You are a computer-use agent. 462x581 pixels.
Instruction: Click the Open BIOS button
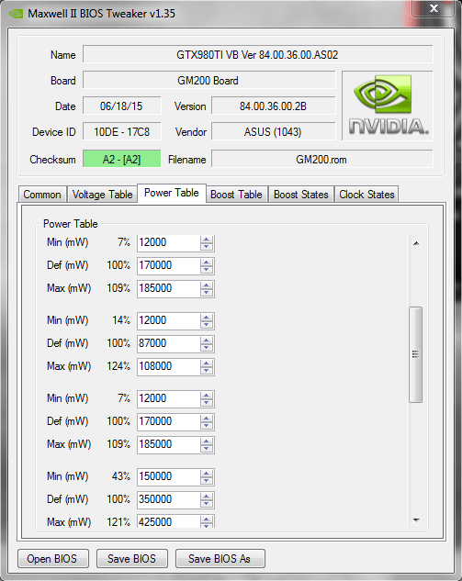click(53, 558)
